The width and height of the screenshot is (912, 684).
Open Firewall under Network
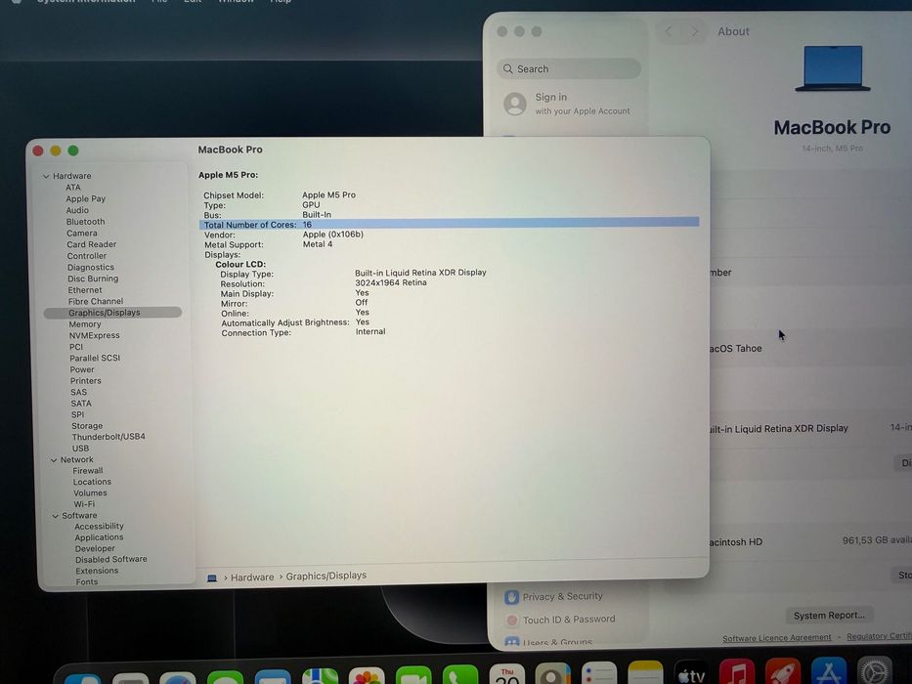(88, 471)
